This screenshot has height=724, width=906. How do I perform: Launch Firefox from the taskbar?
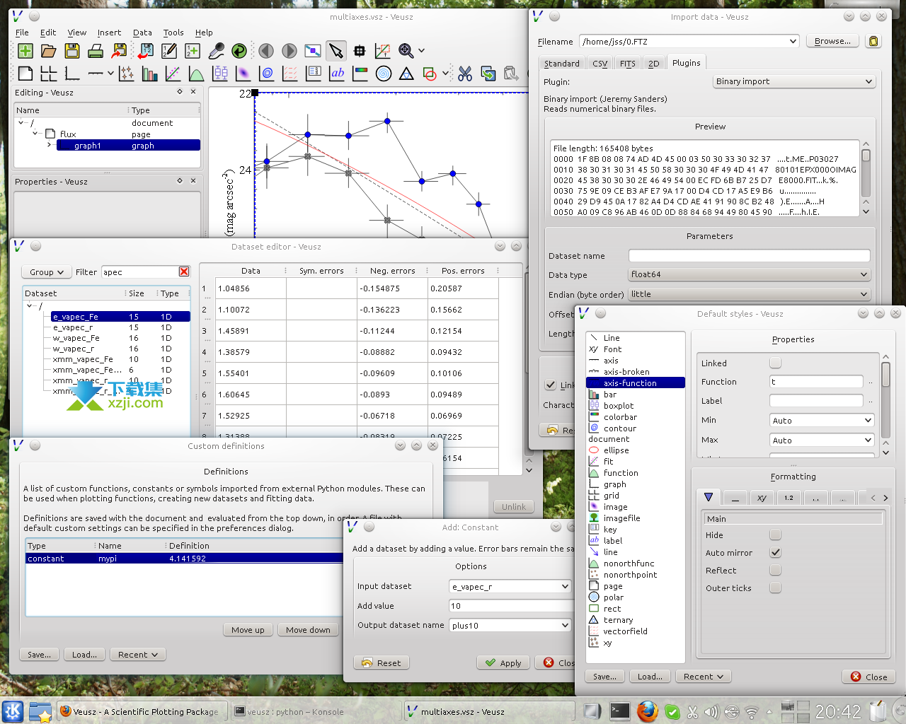647,711
